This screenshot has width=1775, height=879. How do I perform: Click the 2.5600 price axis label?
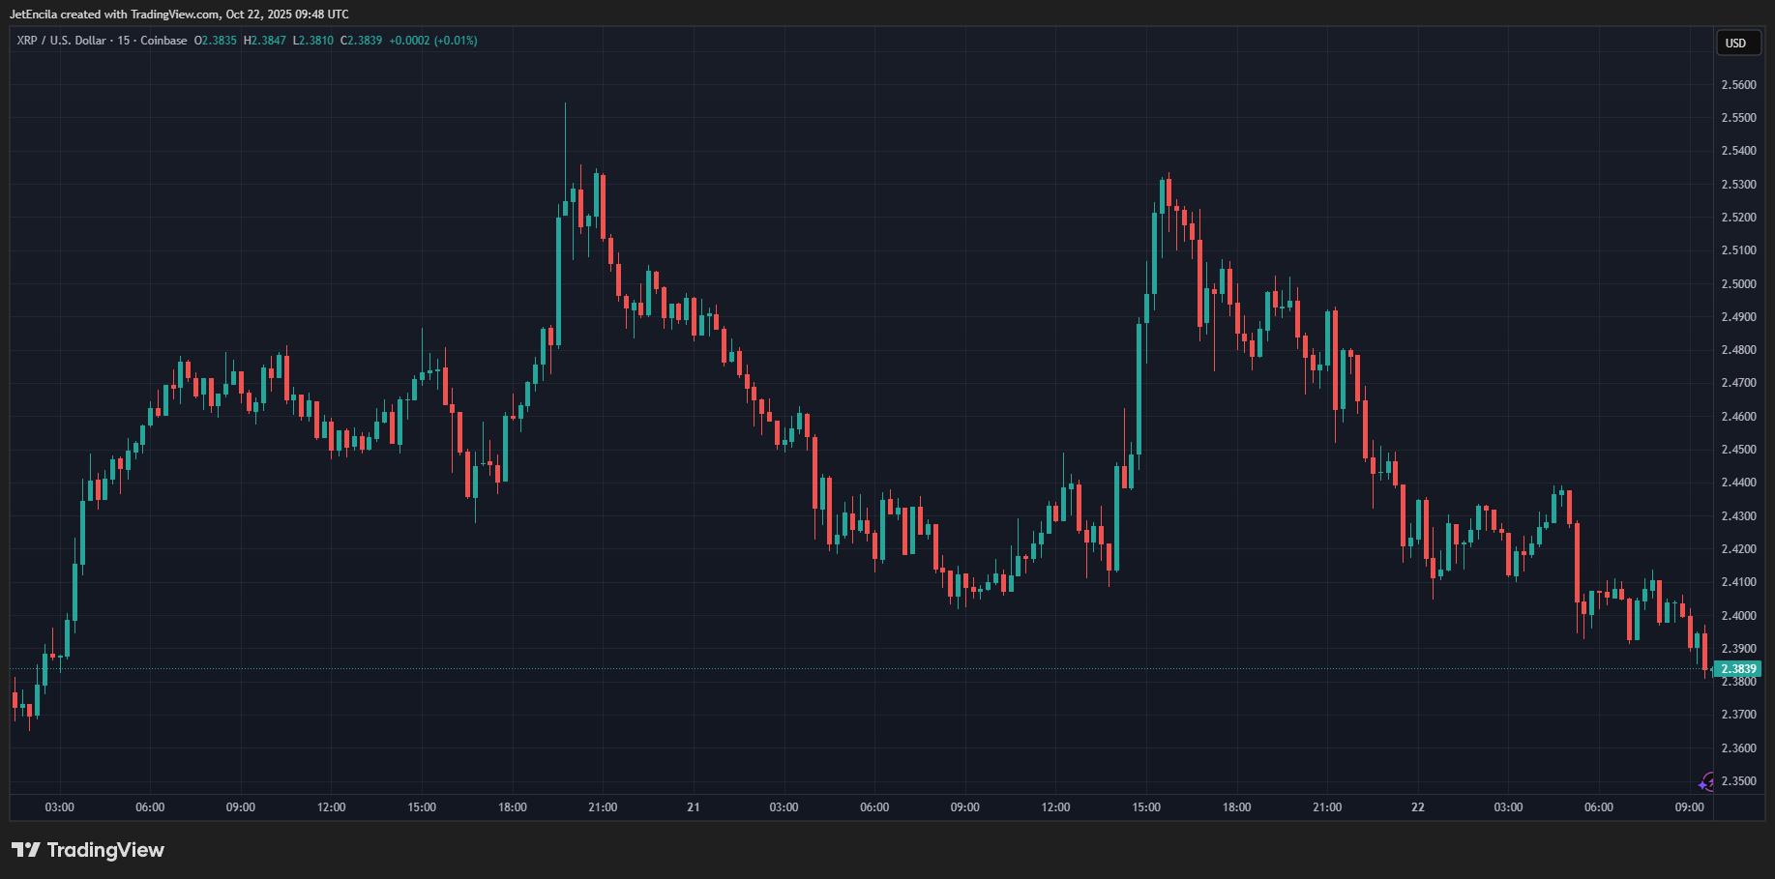(1738, 85)
